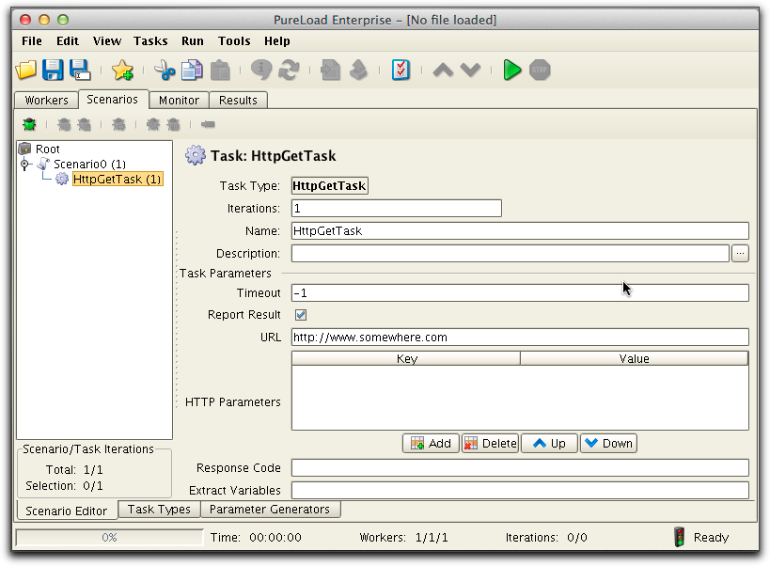Click the gray STOP sign button
The image size is (770, 566).
540,70
